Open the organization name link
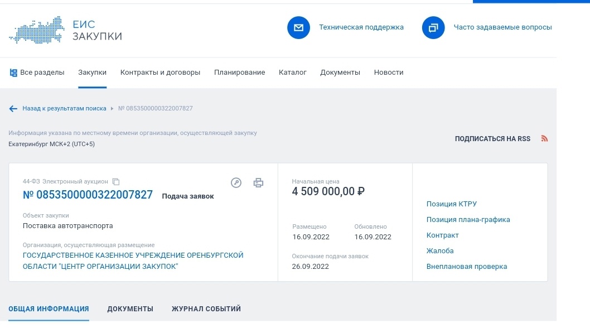This screenshot has height=328, width=590. tap(133, 261)
